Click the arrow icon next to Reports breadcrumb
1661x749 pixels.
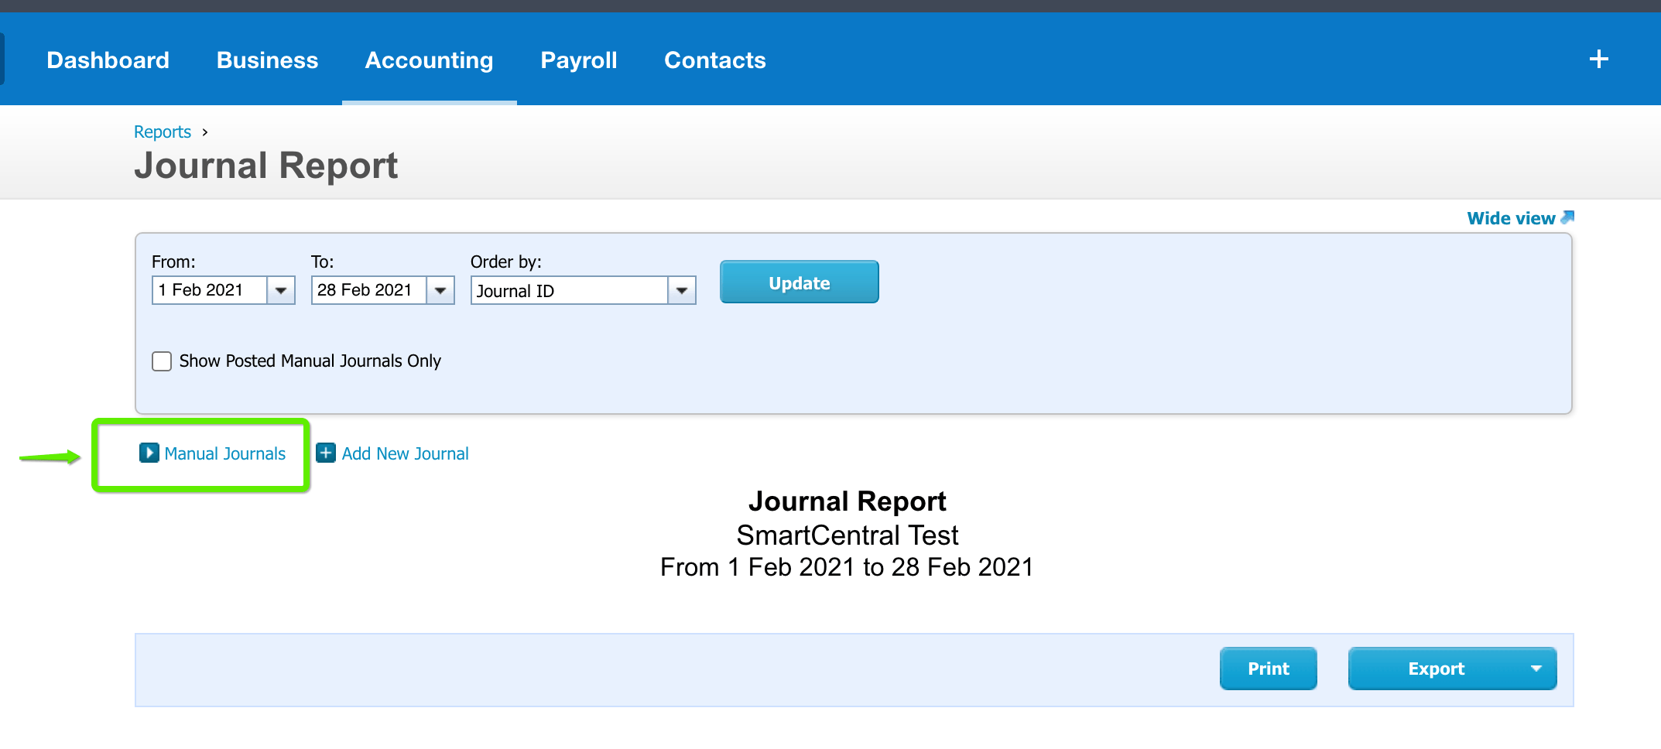(x=205, y=132)
